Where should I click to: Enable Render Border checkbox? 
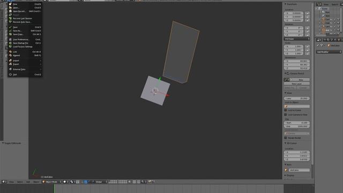point(286,138)
